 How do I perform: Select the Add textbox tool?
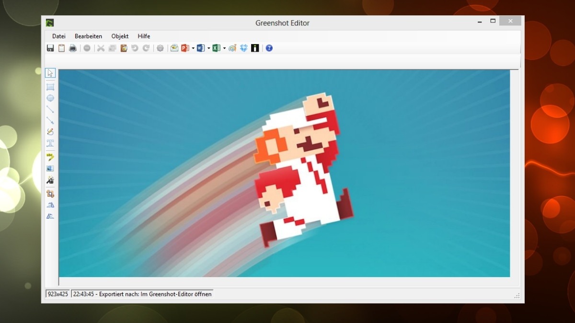[x=50, y=143]
